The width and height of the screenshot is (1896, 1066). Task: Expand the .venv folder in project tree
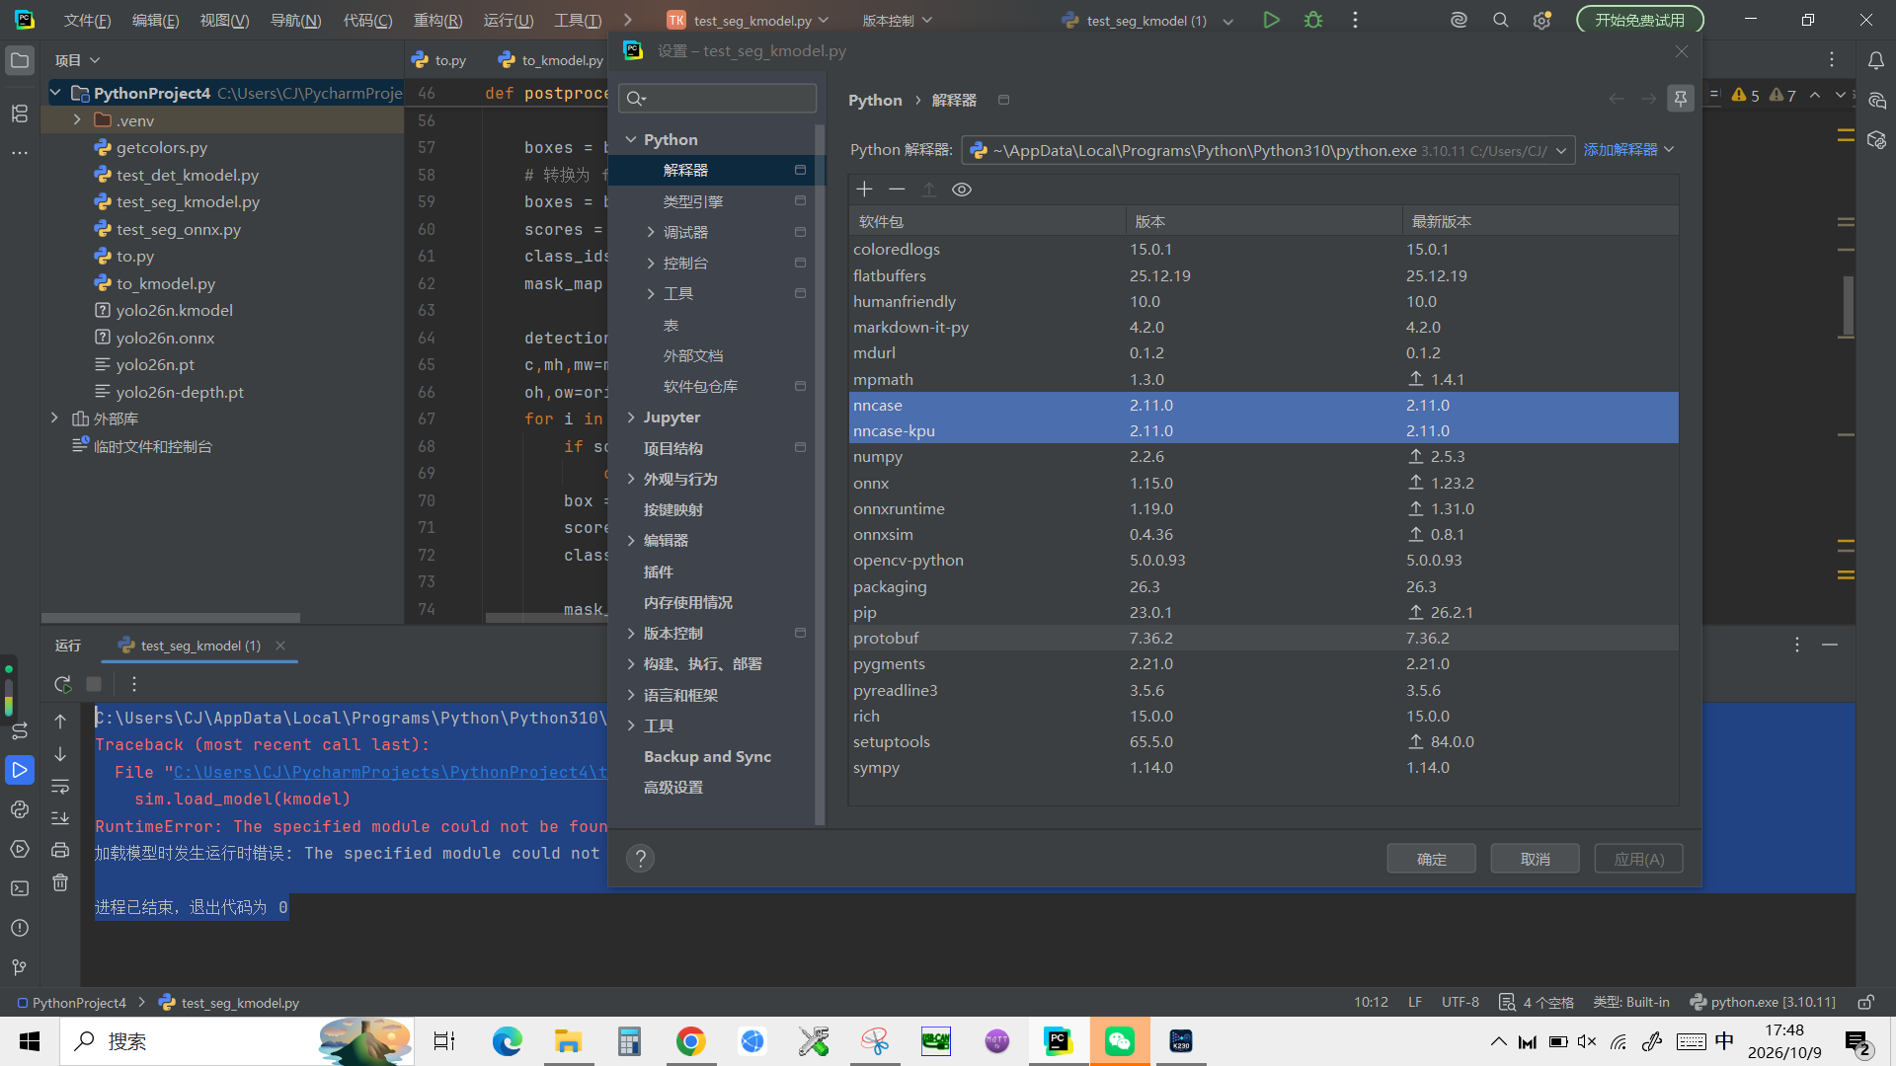coord(77,119)
